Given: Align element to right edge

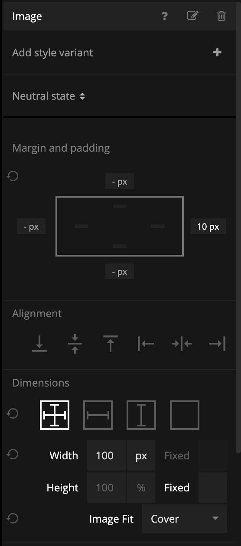Looking at the screenshot, I should coord(217,344).
